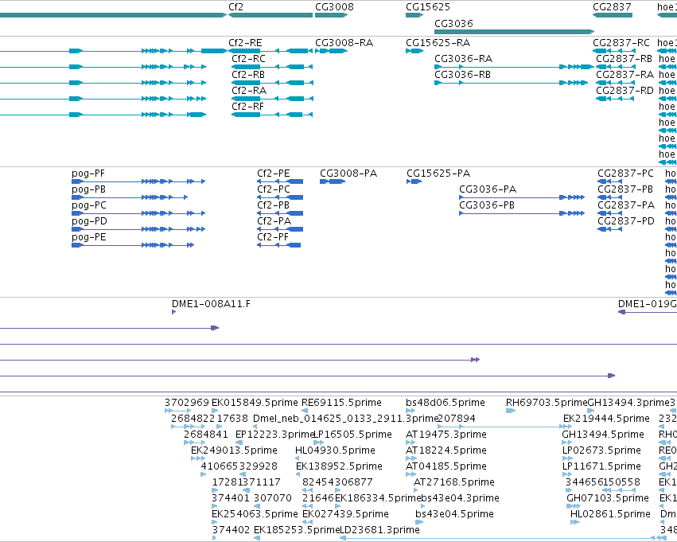Click the Cf2-PC protein feature
677x542 pixels.
coord(280,197)
